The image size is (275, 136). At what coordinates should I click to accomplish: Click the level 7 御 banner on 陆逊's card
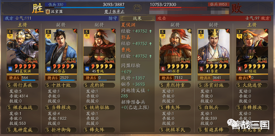pyautogui.click(x=239, y=34)
